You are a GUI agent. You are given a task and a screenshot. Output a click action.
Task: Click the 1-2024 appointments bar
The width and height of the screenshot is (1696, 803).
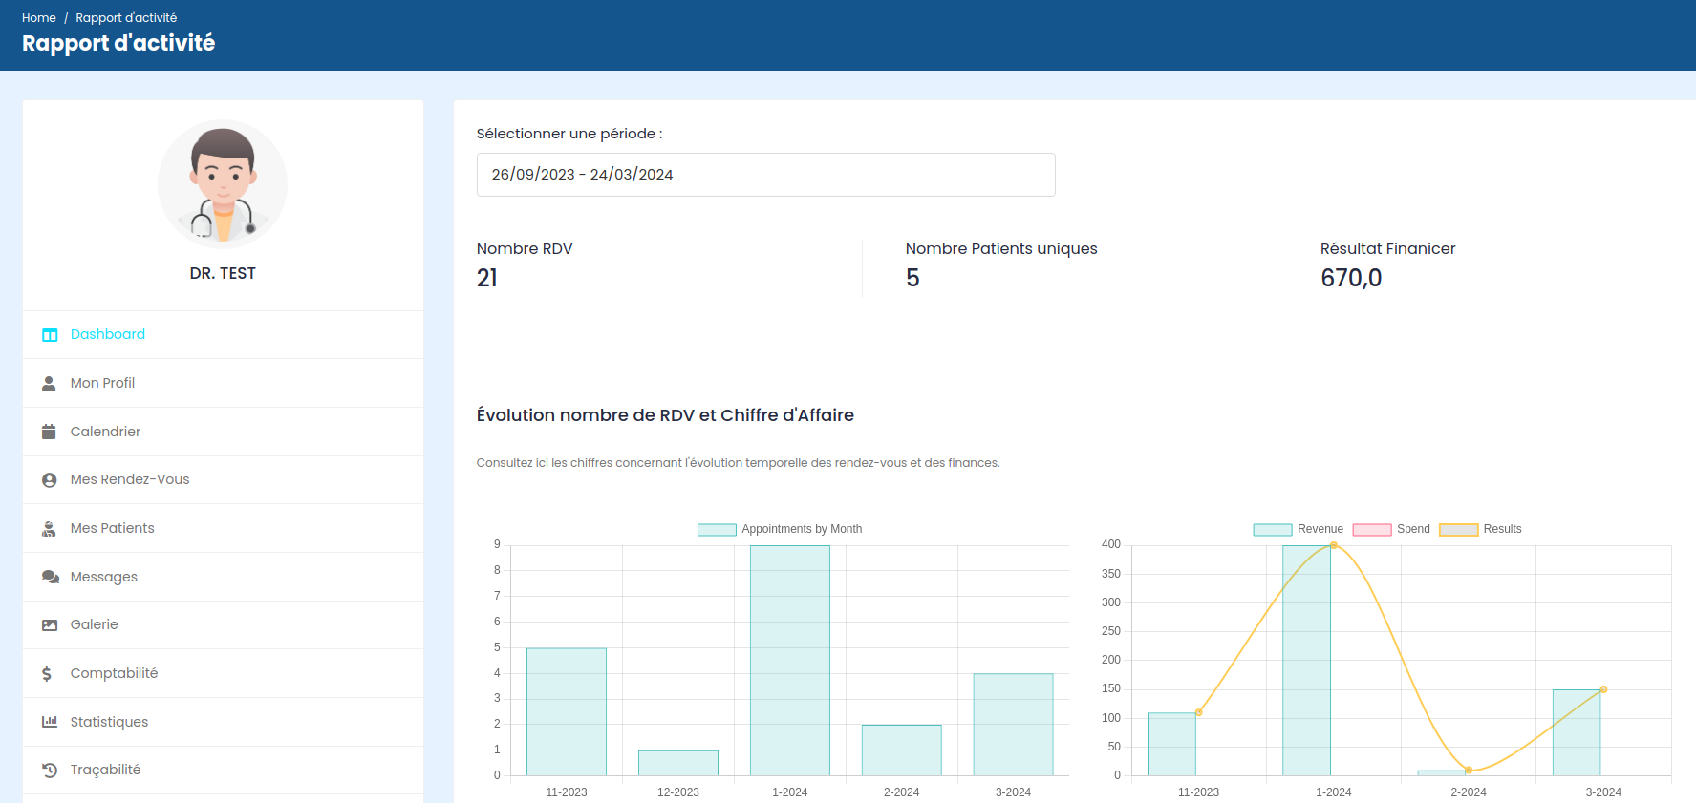click(790, 661)
